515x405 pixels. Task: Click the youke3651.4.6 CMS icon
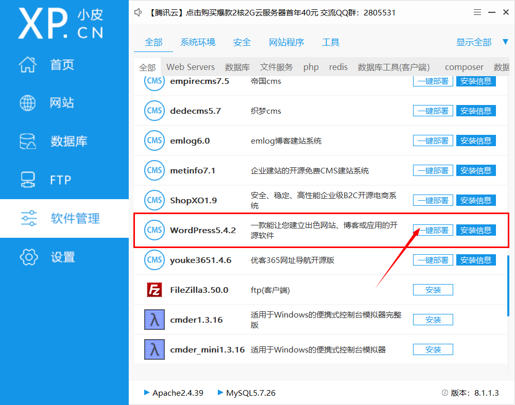154,260
